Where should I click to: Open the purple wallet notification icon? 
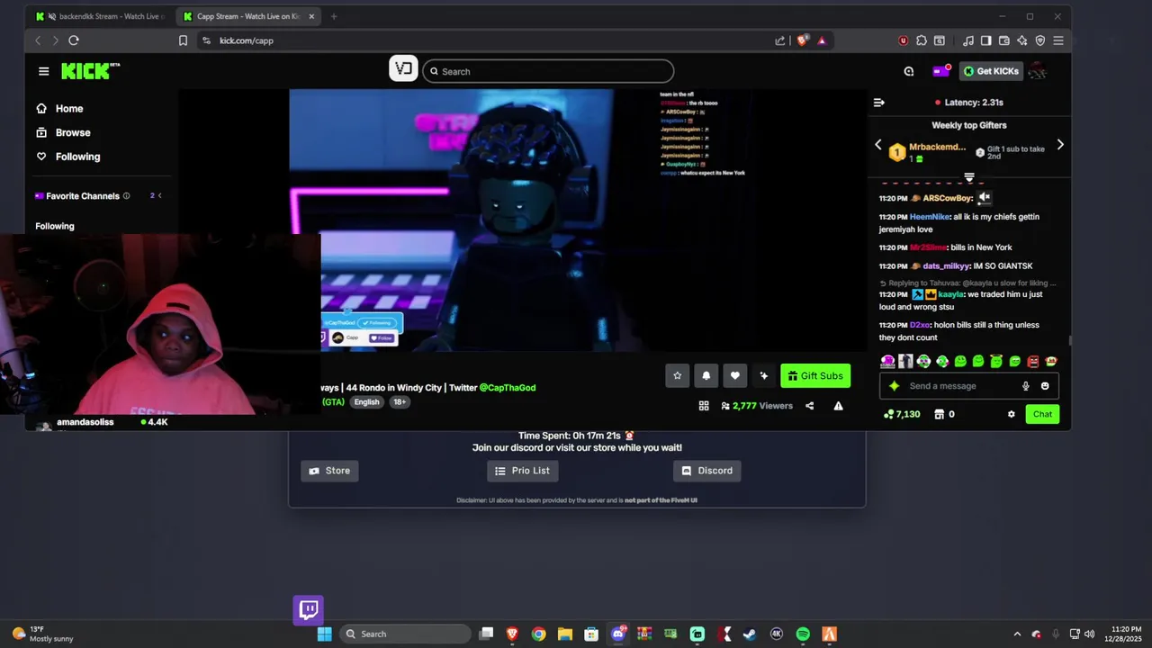(940, 71)
